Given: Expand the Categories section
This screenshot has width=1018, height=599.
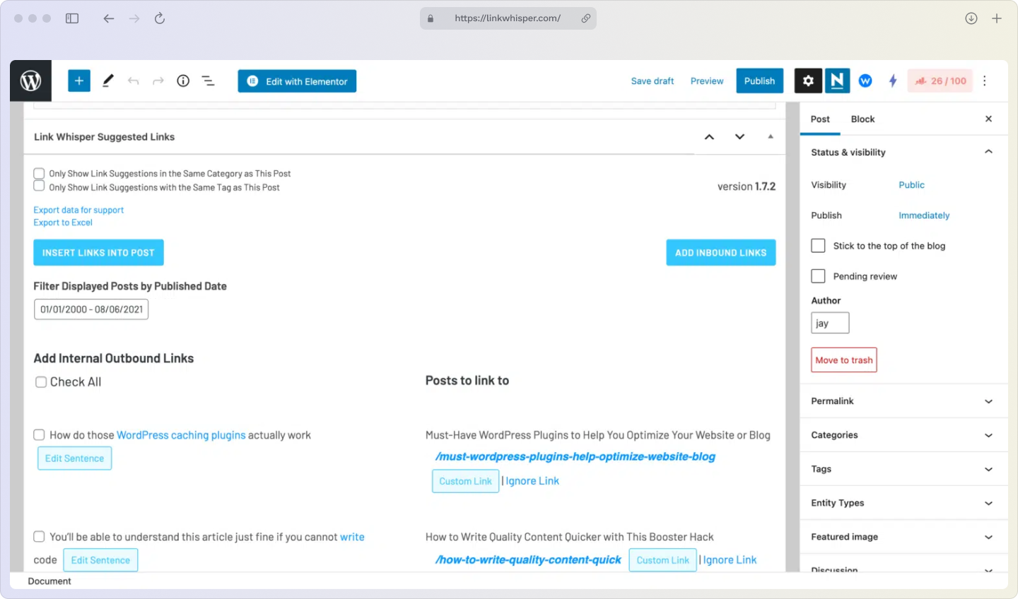Looking at the screenshot, I should tap(903, 435).
